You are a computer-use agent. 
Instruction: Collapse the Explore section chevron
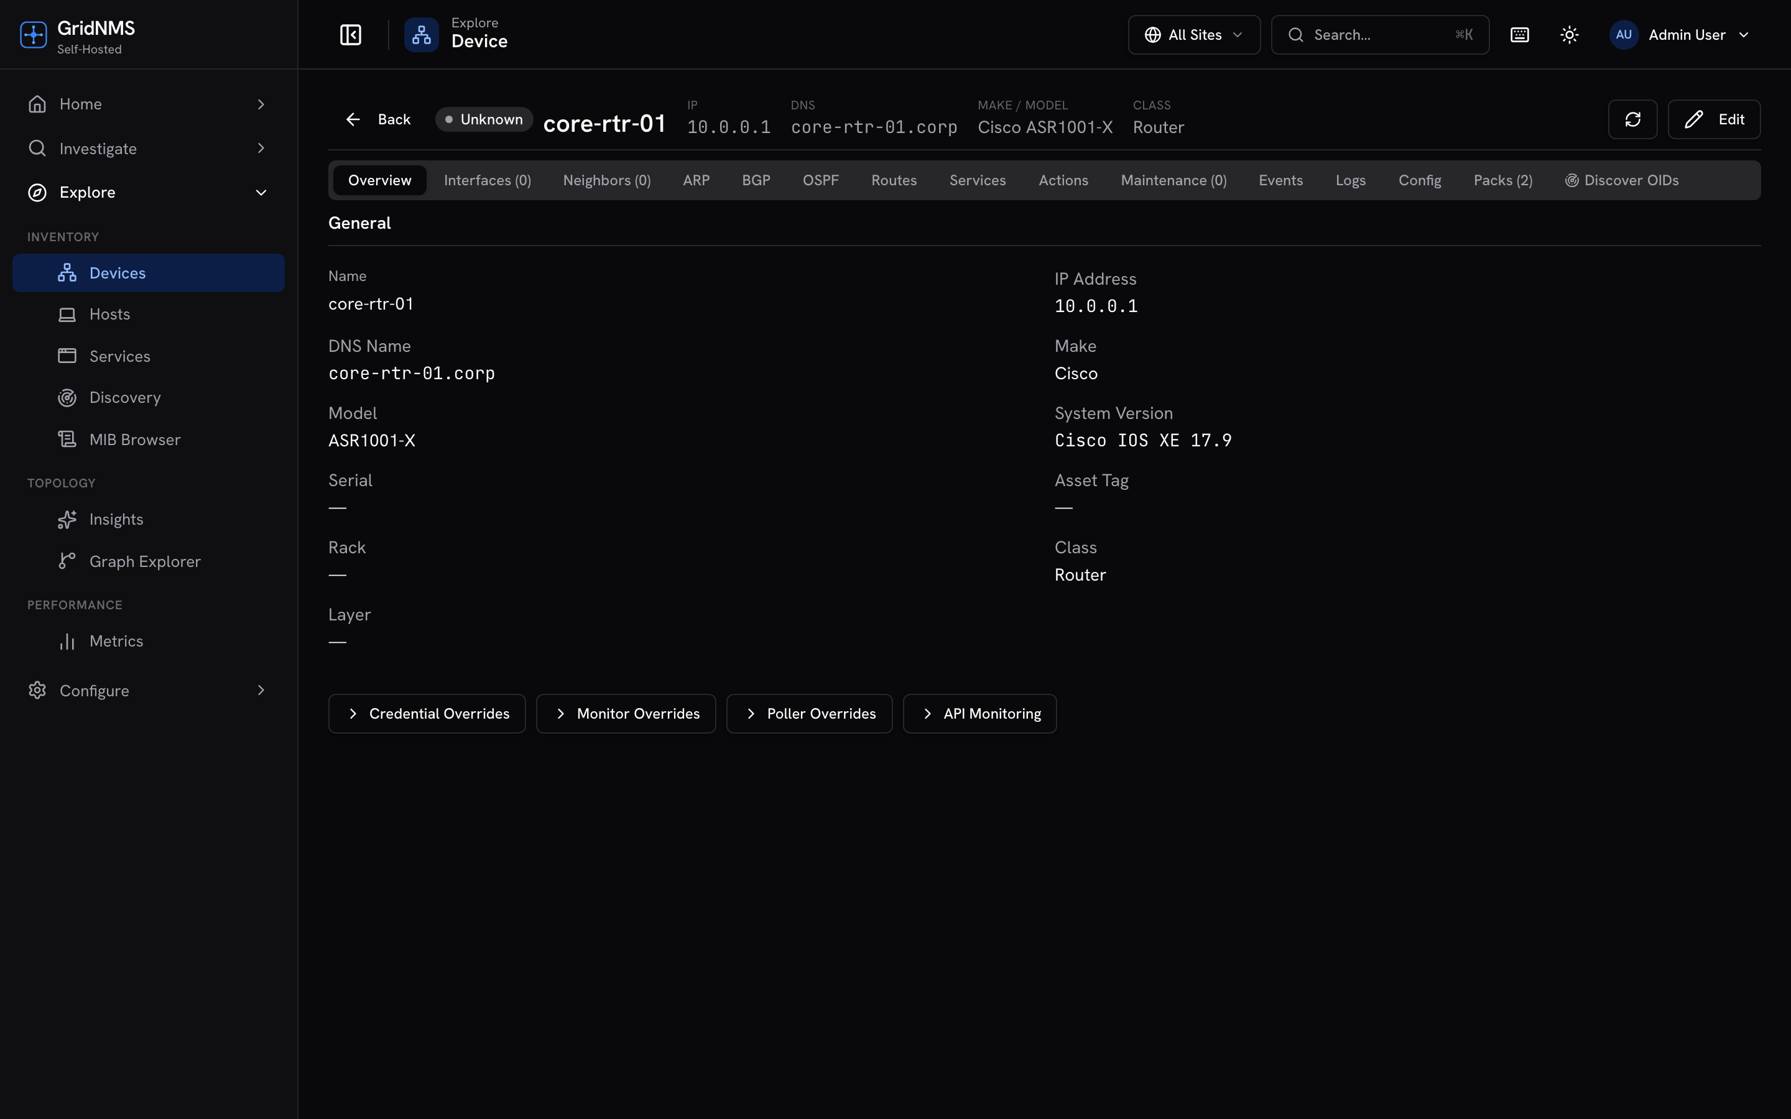click(x=261, y=193)
